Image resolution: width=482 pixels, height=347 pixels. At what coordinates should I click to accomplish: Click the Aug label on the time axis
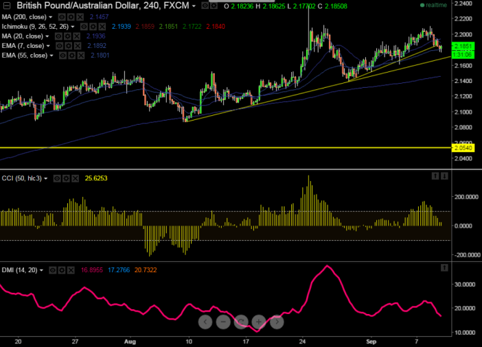click(130, 342)
